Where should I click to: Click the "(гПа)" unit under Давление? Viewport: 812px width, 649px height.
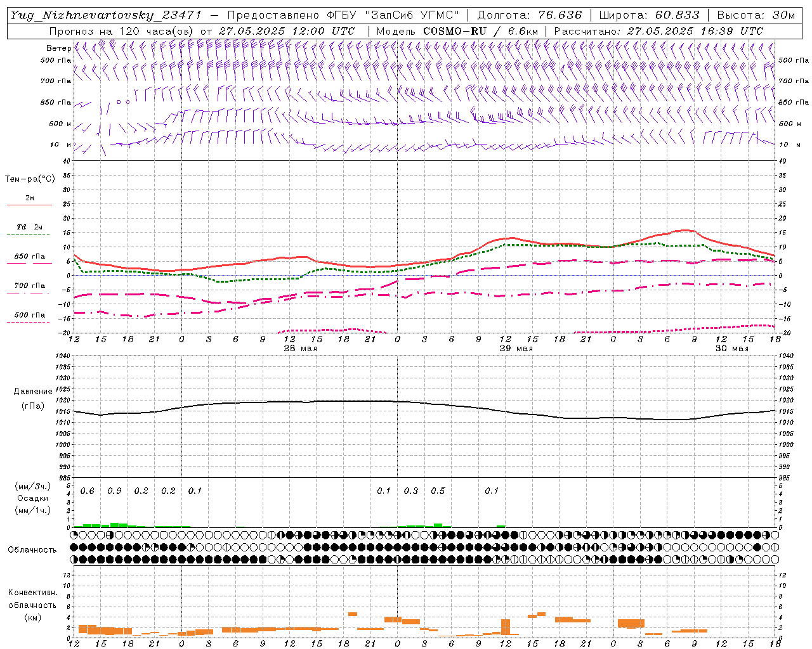pyautogui.click(x=33, y=406)
